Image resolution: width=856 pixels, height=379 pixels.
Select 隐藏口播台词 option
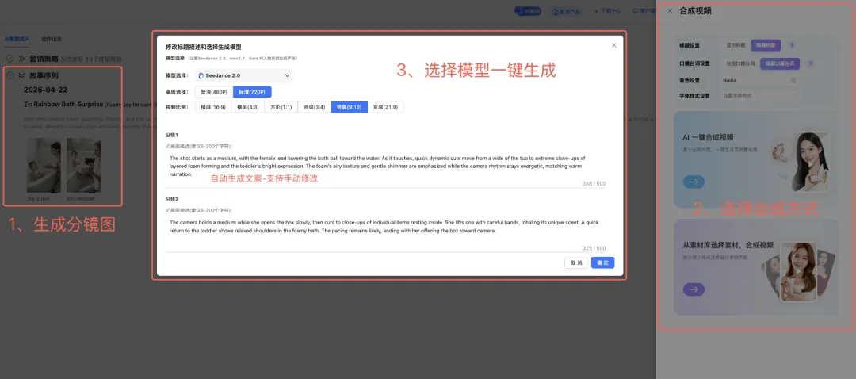[x=780, y=63]
